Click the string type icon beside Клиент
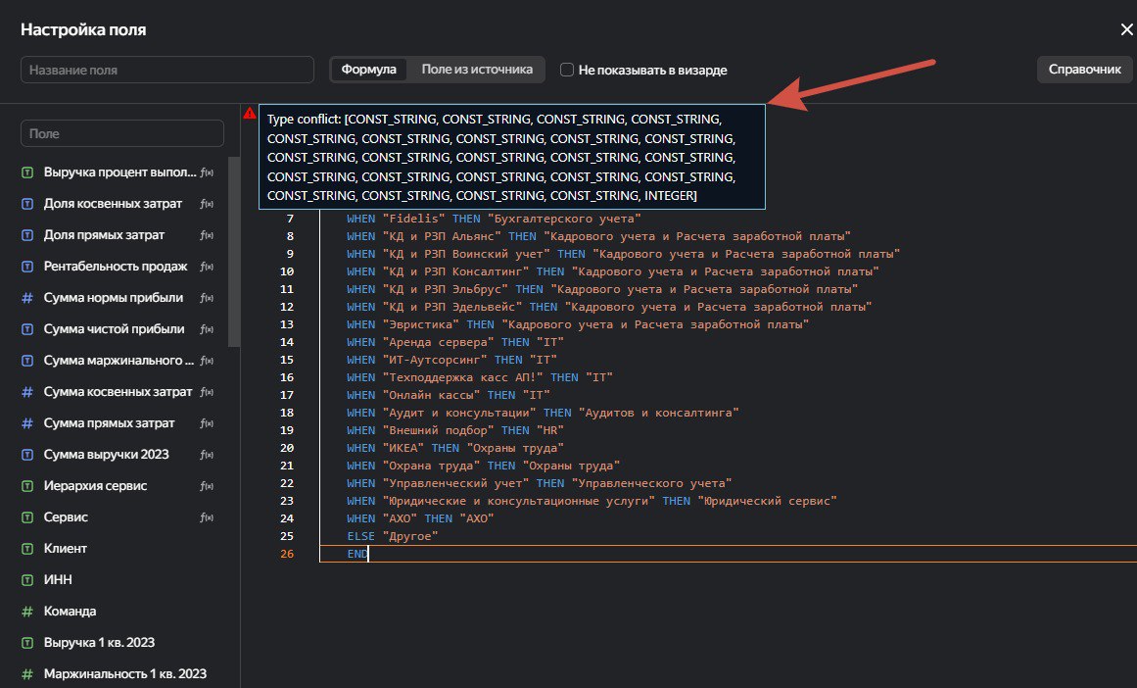This screenshot has height=688, width=1137. point(27,549)
